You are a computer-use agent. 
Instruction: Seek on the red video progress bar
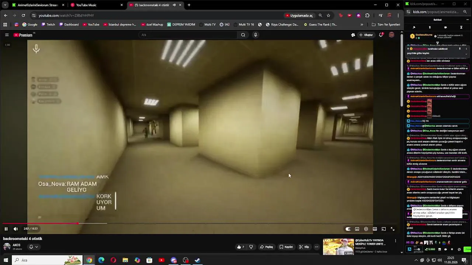[40, 223]
